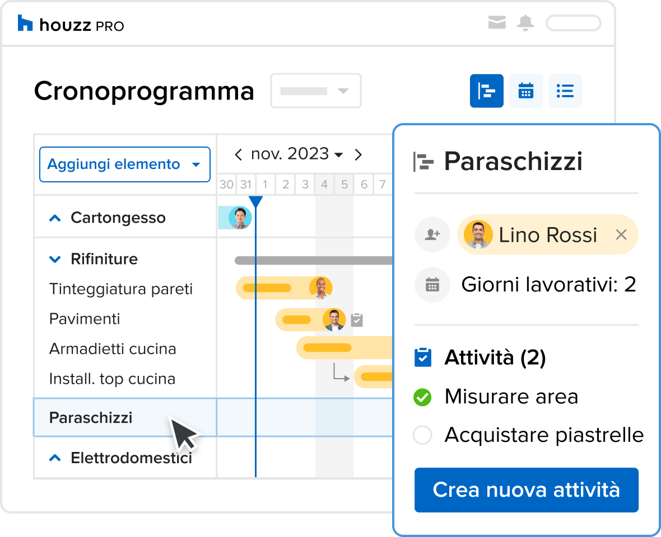The width and height of the screenshot is (661, 537).
Task: Go to the previous month
Action: point(239,154)
